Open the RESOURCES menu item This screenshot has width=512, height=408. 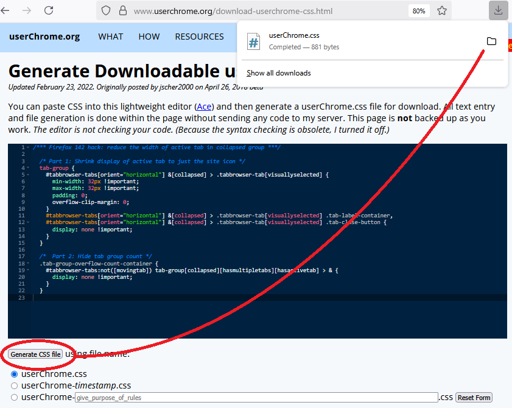point(199,37)
